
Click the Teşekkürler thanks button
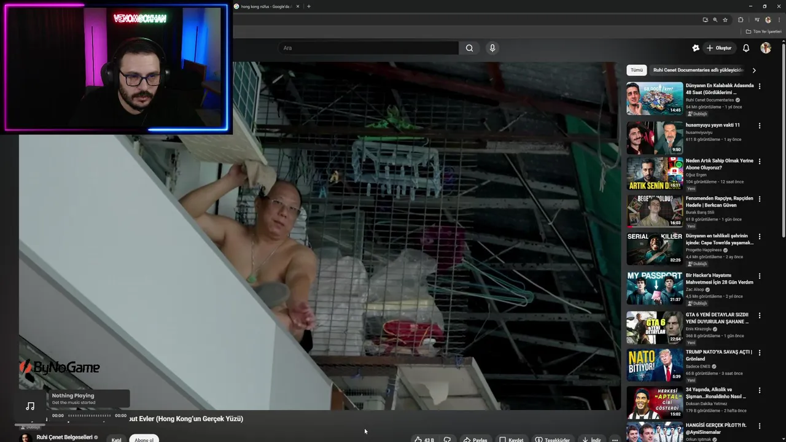tap(552, 440)
